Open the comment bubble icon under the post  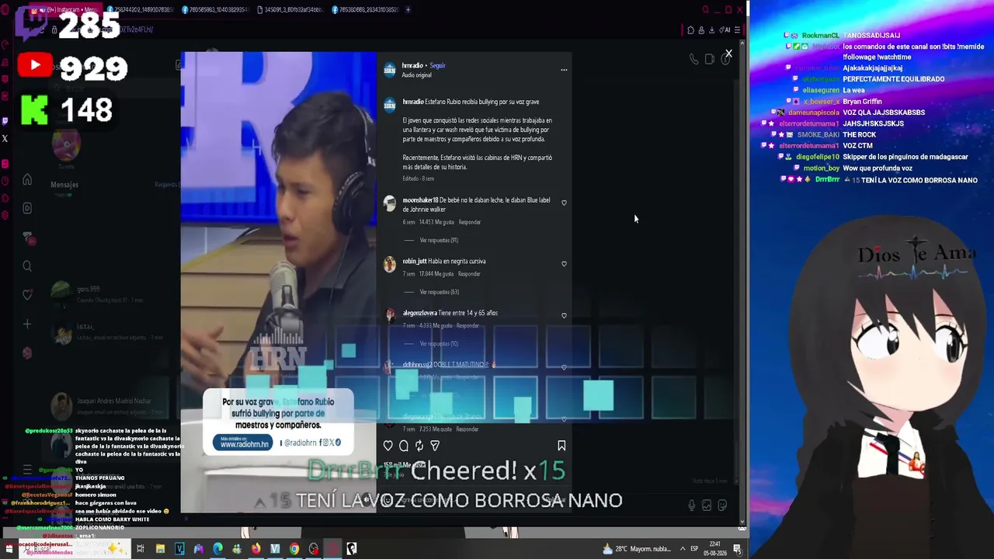404,446
